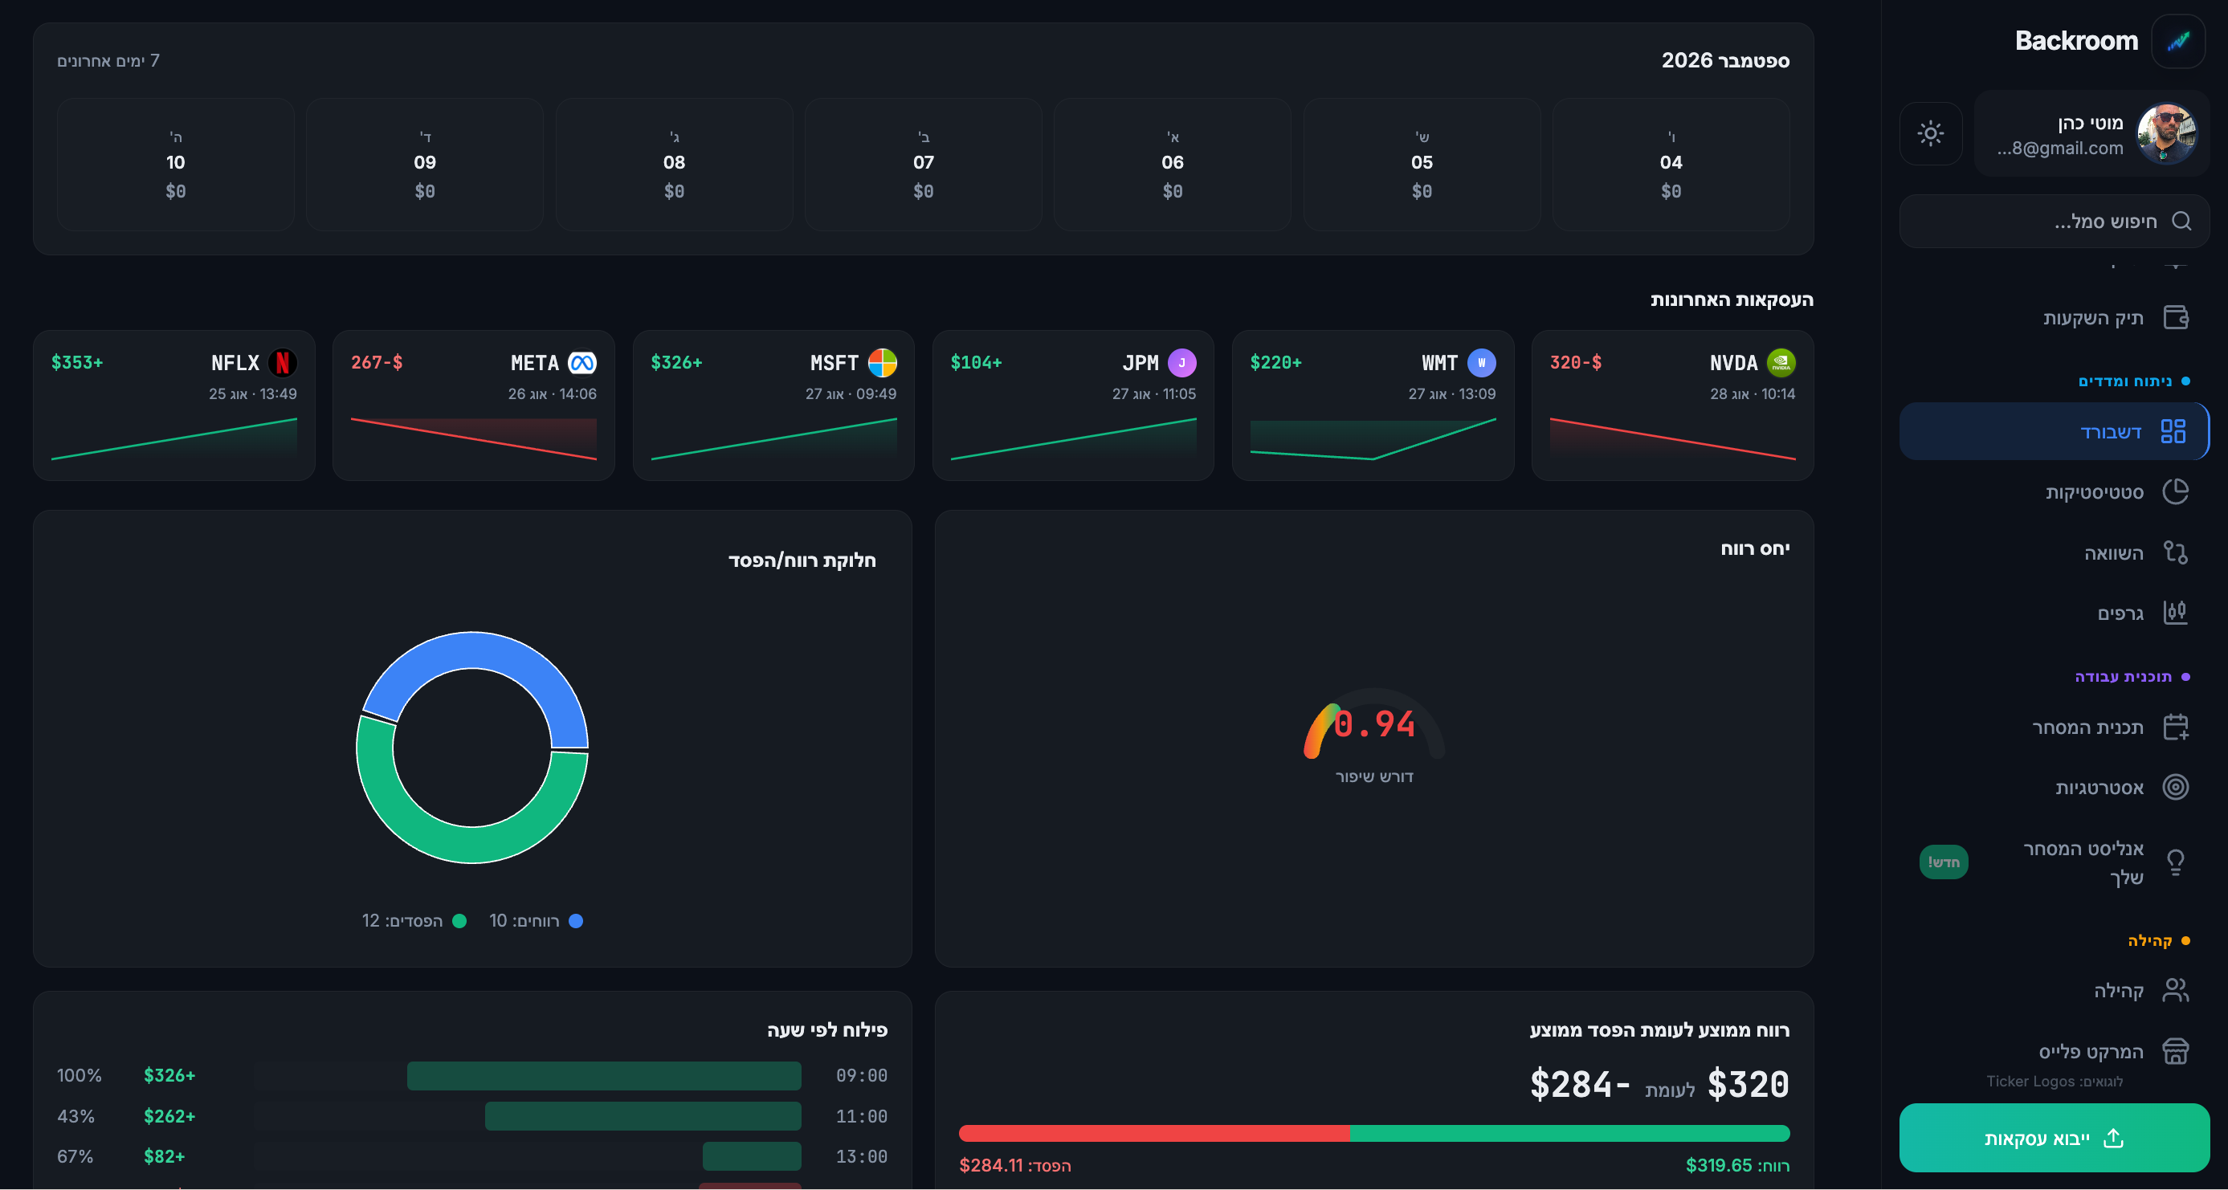The image size is (2228, 1190).
Task: Click the NFLX logo icon
Action: tap(282, 362)
